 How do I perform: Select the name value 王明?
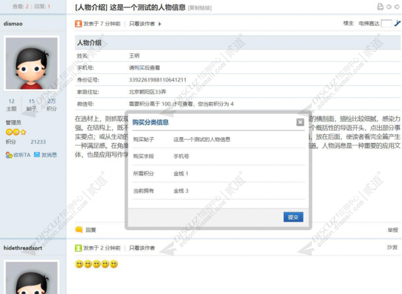coord(134,55)
